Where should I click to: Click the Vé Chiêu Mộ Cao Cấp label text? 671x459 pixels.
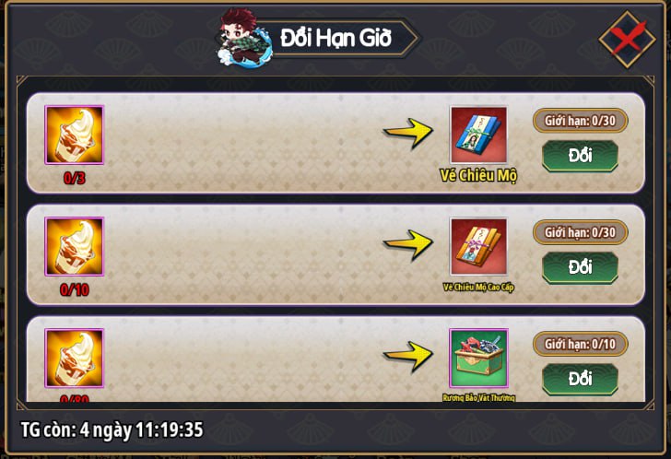pyautogui.click(x=478, y=288)
